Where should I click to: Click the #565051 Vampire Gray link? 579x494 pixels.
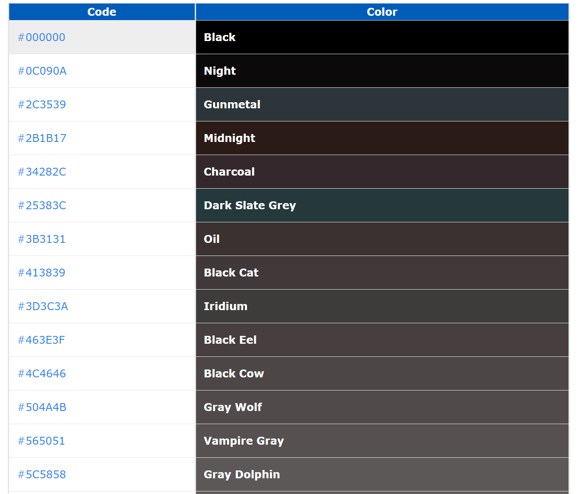point(41,441)
